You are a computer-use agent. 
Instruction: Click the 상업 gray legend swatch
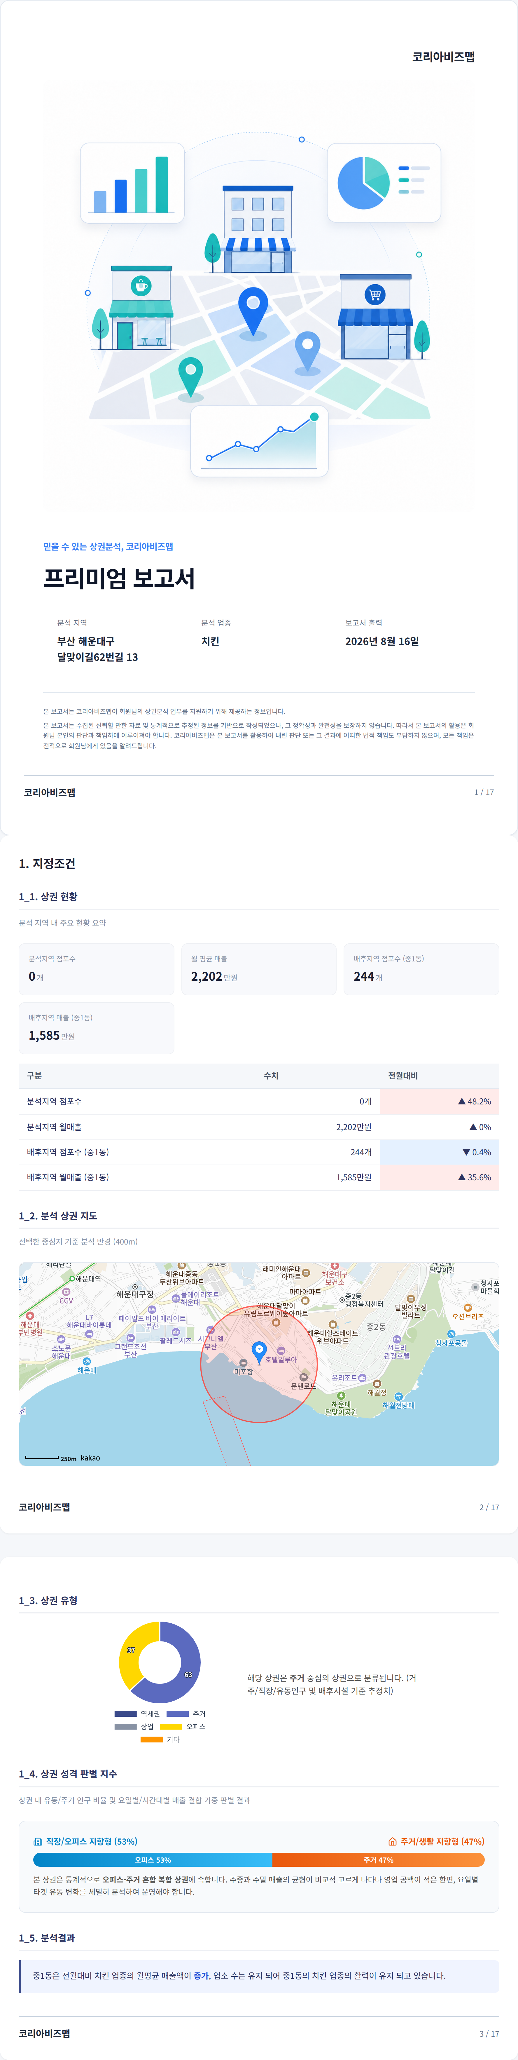click(x=125, y=1726)
